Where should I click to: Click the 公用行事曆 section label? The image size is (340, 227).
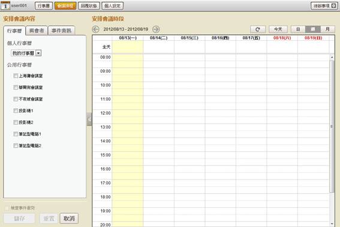click(x=19, y=65)
